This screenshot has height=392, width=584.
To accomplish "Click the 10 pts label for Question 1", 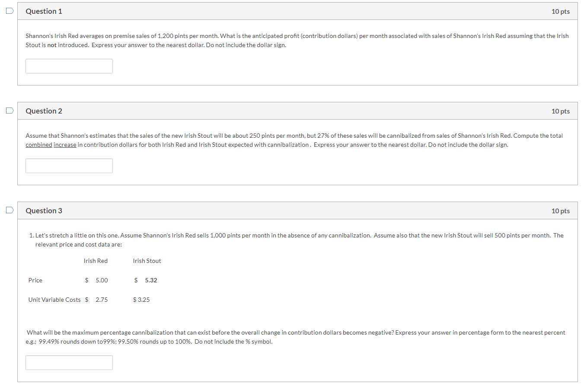I will click(x=560, y=12).
